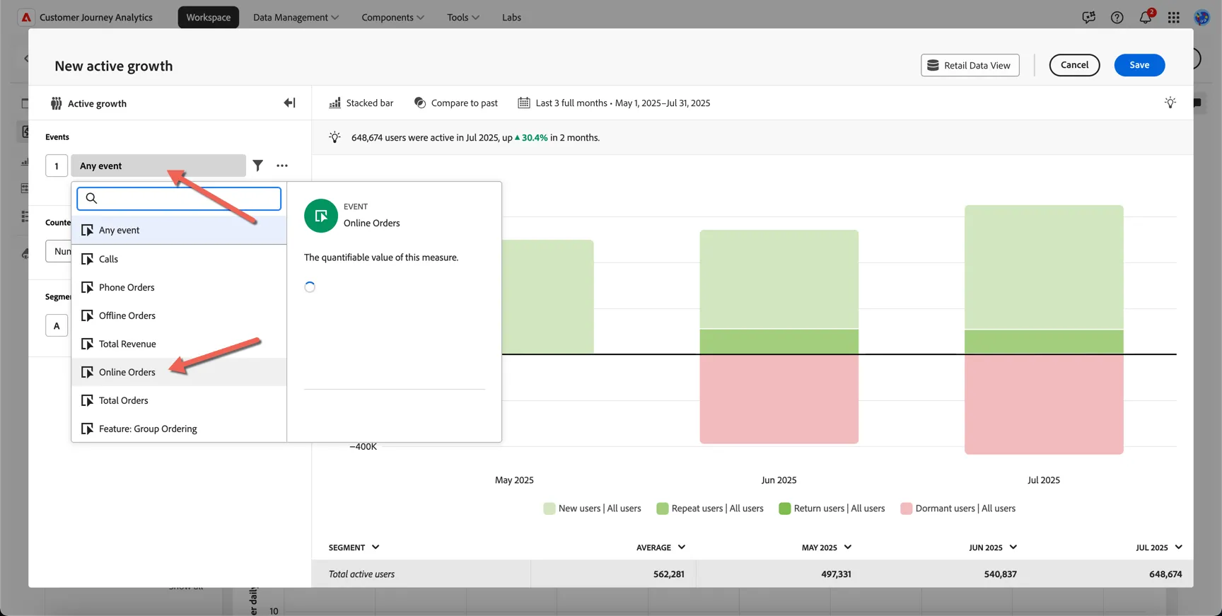Select Total Revenue event
Image resolution: width=1222 pixels, height=616 pixels.
tap(179, 344)
